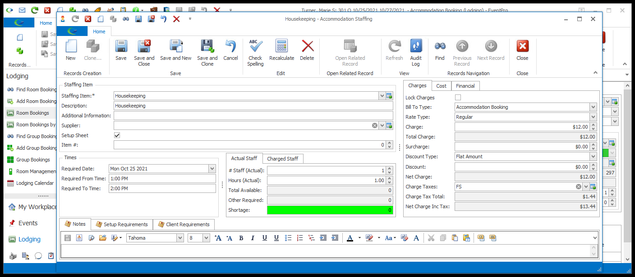Click the Required From Time field
Screen dimensions: 635x277
[162, 179]
